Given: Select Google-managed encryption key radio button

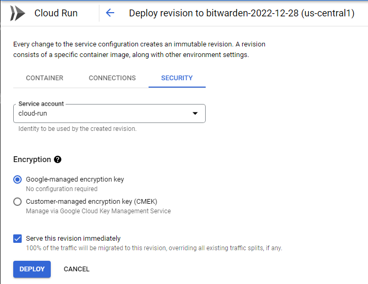Looking at the screenshot, I should [17, 179].
